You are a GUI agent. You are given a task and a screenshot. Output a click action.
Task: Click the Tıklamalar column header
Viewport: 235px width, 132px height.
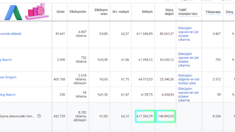tap(213, 12)
